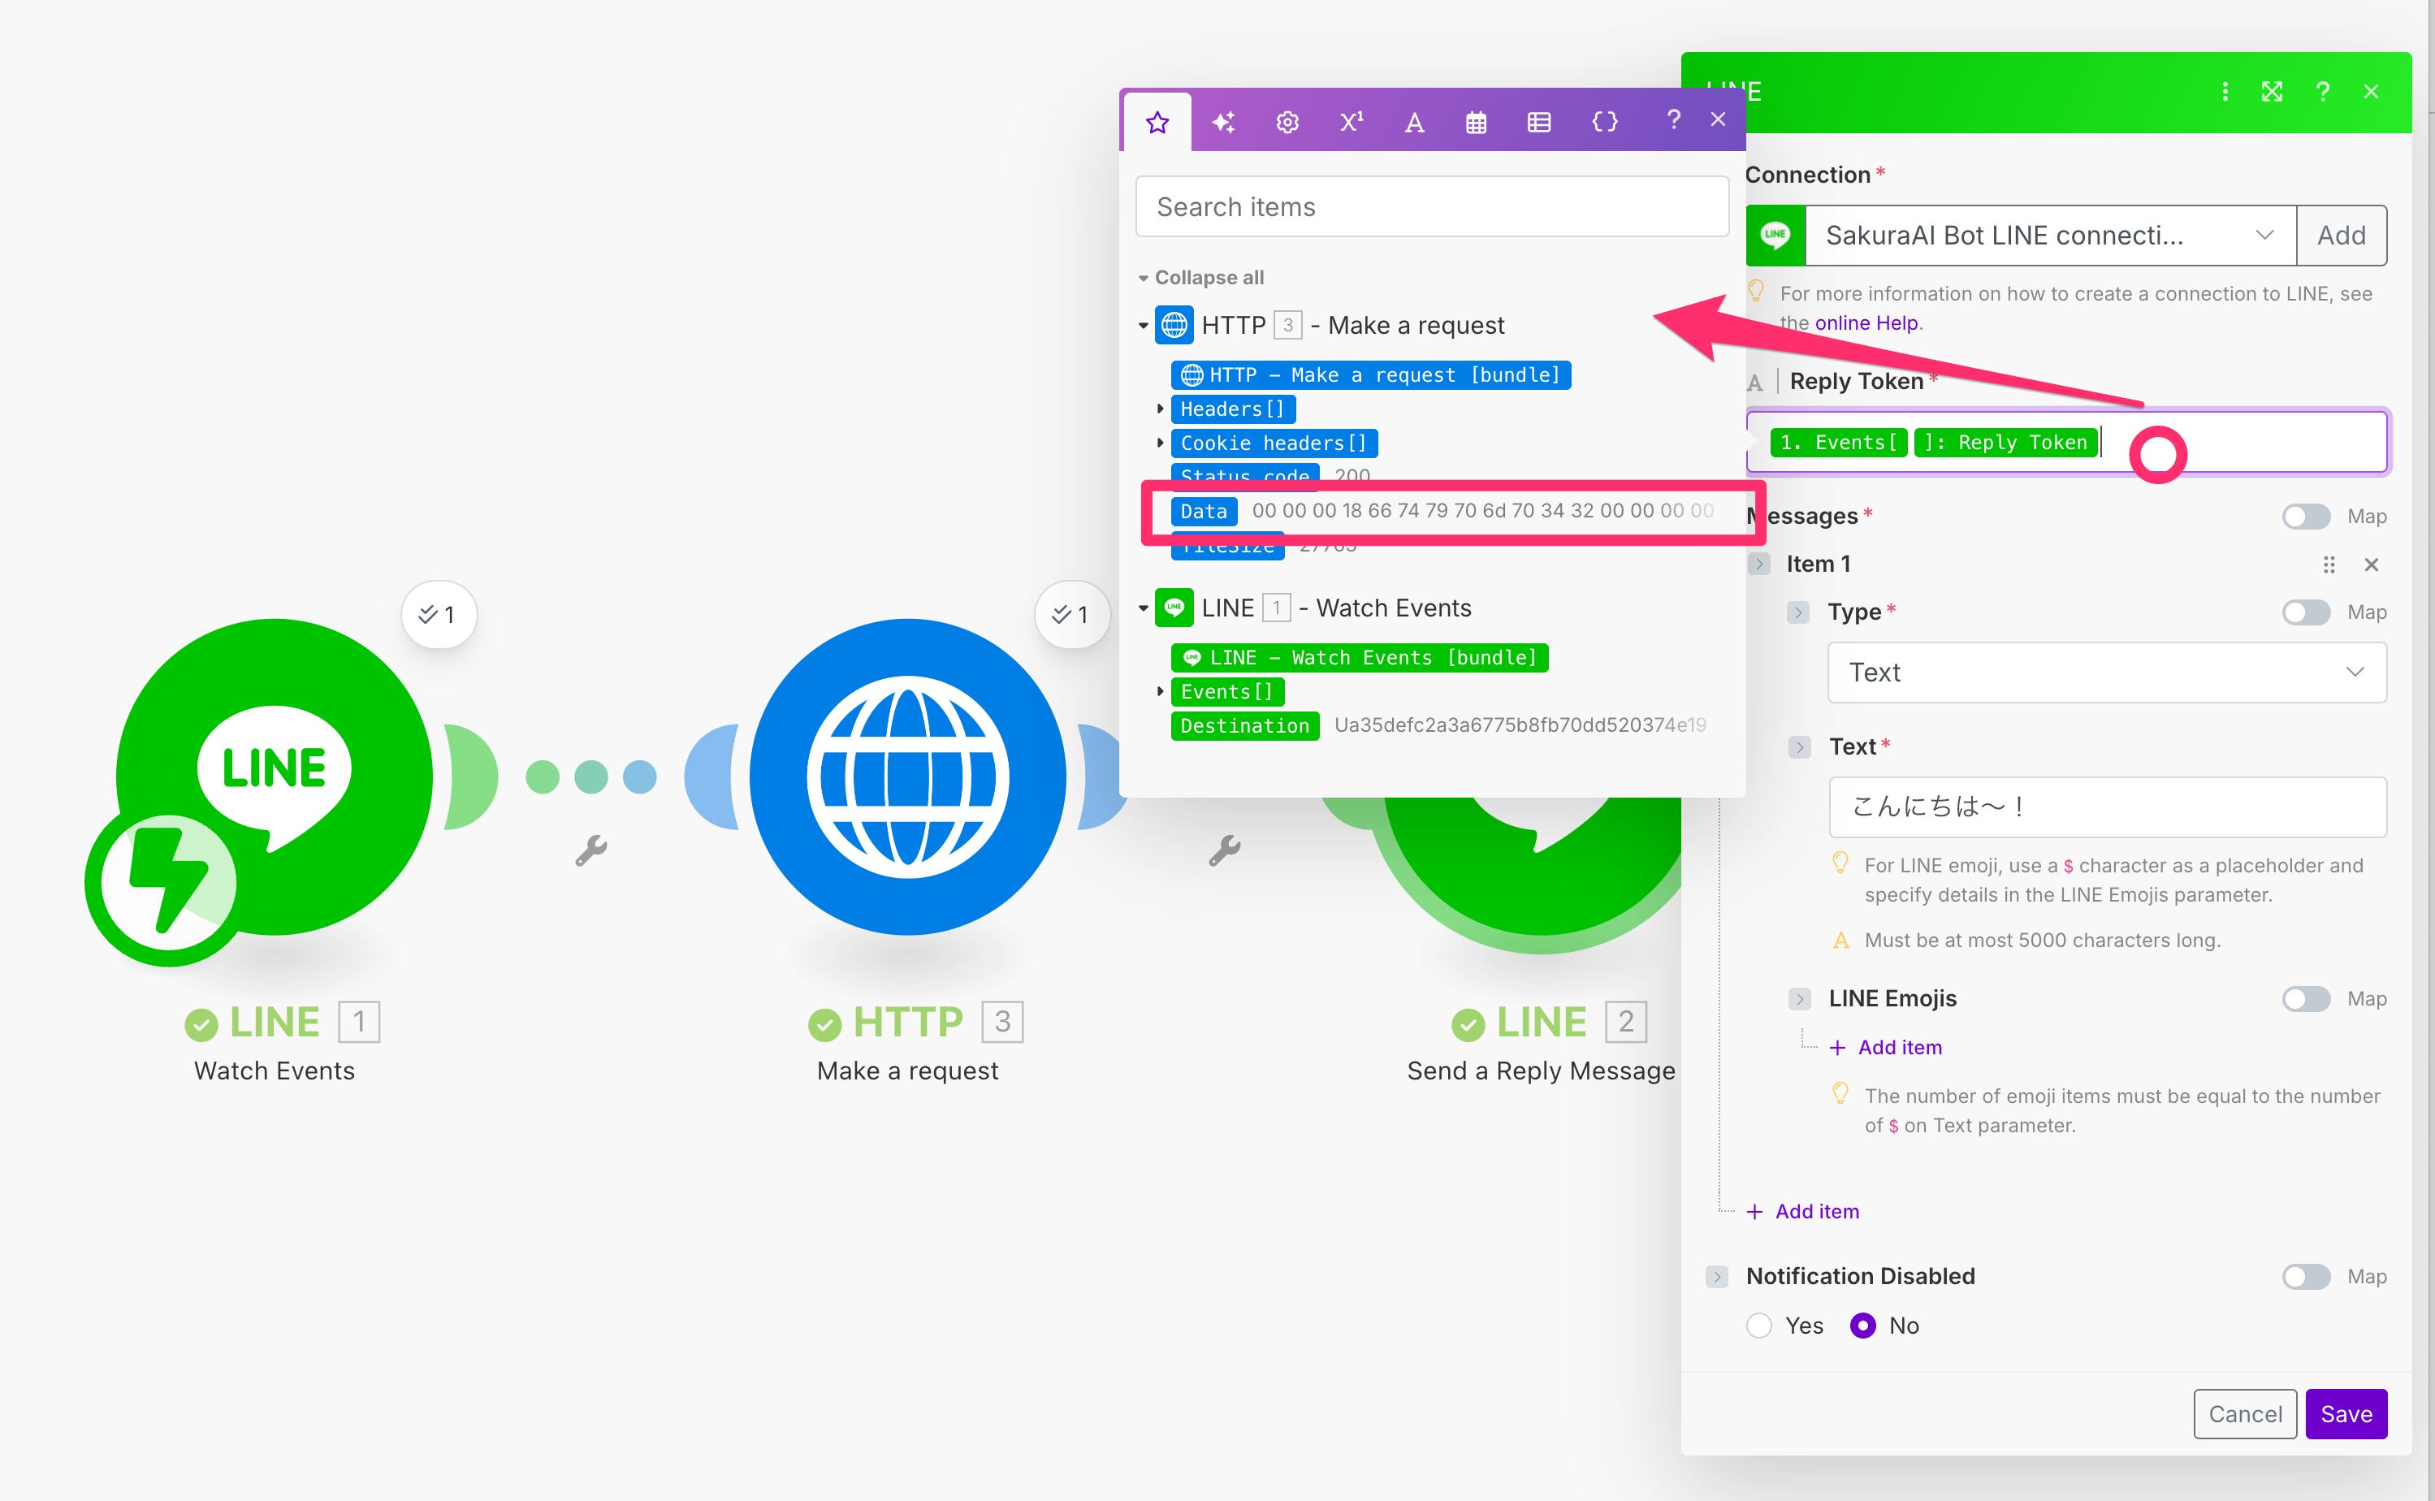This screenshot has height=1501, width=2435.
Task: Open the custom variables braces tab
Action: tap(1604, 122)
